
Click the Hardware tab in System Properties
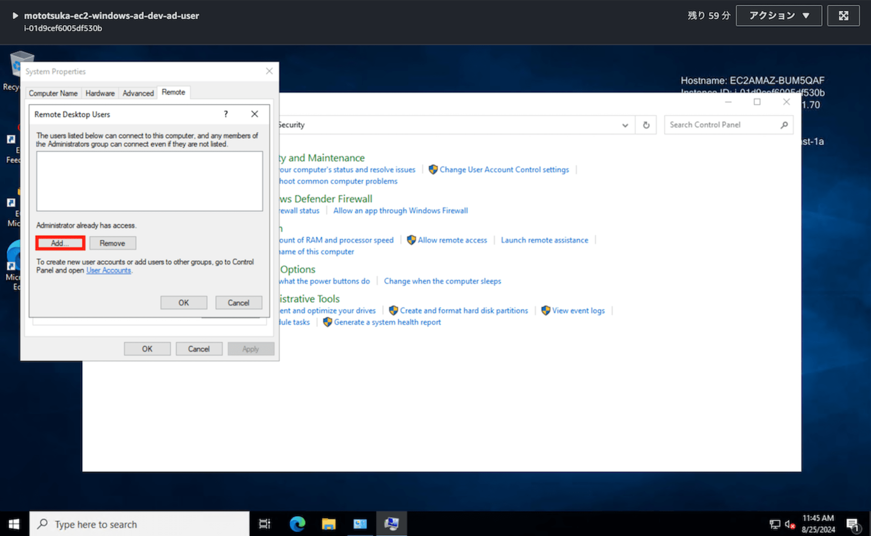coord(100,92)
